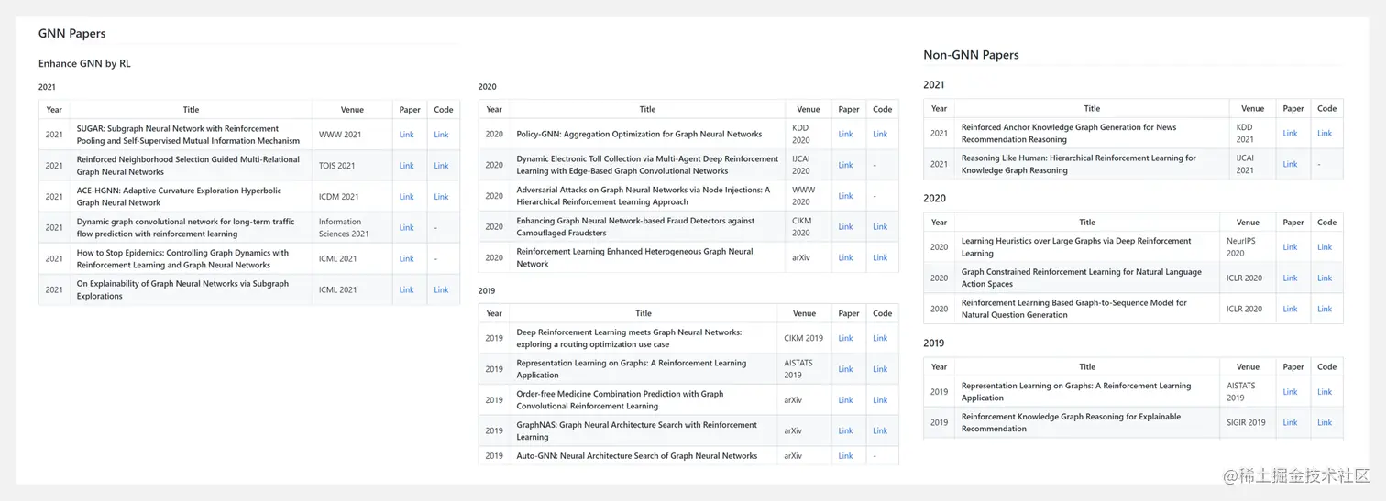Viewport: 1386px width, 501px height.
Task: Open the Paper link for Auto-GNN row
Action: [x=845, y=456]
